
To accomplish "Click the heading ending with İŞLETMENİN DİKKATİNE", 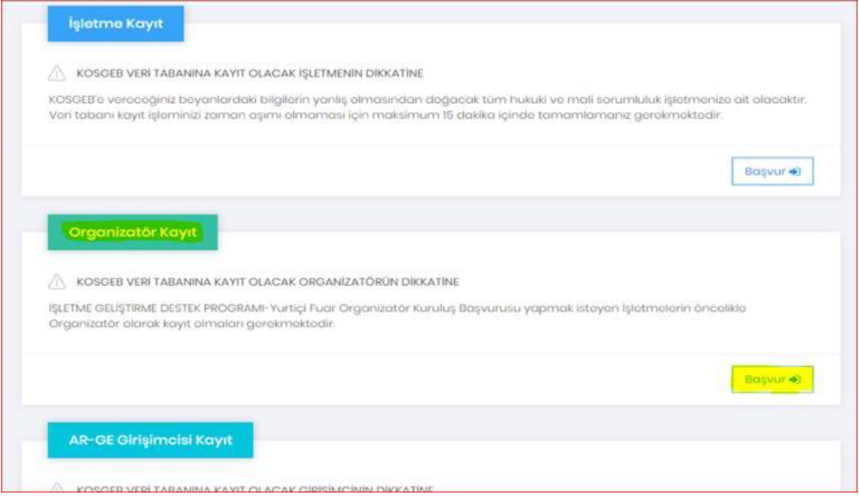I will [249, 74].
